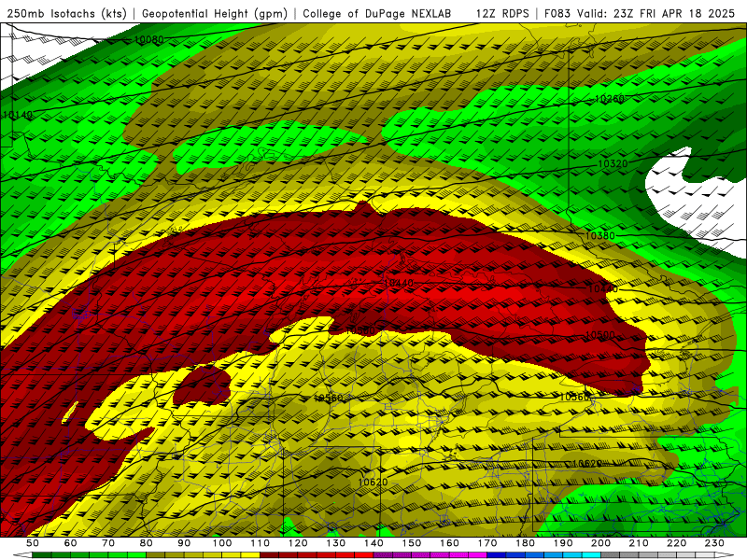This screenshot has height=560, width=747.
Task: Click the brightest yellow swatch left of the 110 mark
Action: 250,555
